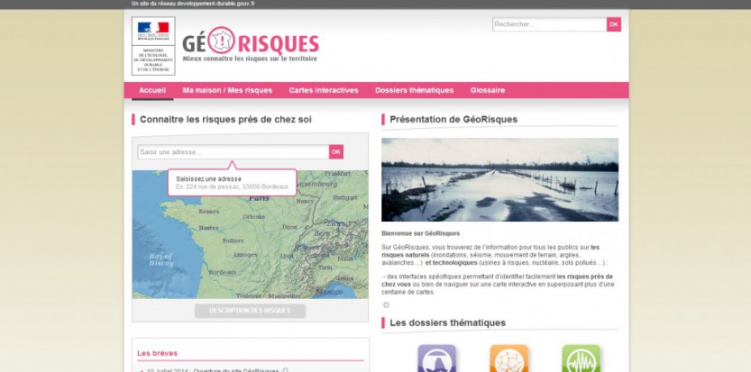Open the purple flood thematic dossier icon
The height and width of the screenshot is (372, 751).
click(x=436, y=359)
